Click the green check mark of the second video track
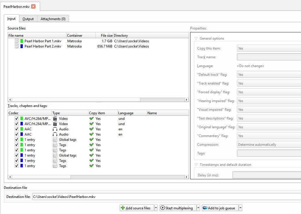This screenshot has height=214, width=301. pyautogui.click(x=92, y=124)
